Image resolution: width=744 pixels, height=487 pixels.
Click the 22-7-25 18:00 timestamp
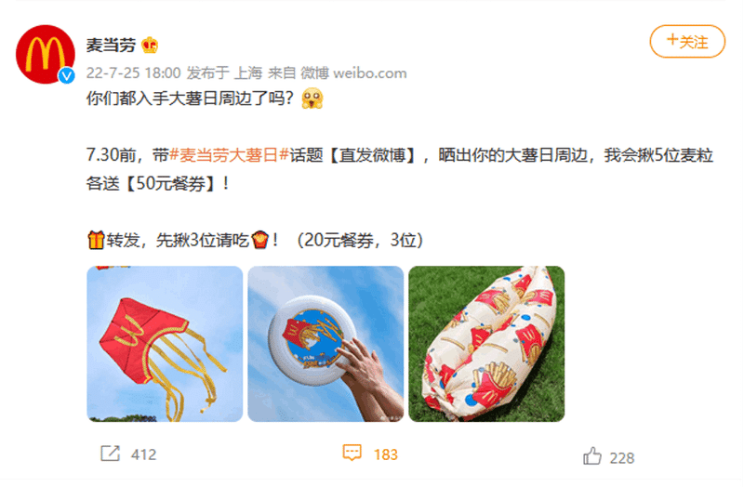133,73
